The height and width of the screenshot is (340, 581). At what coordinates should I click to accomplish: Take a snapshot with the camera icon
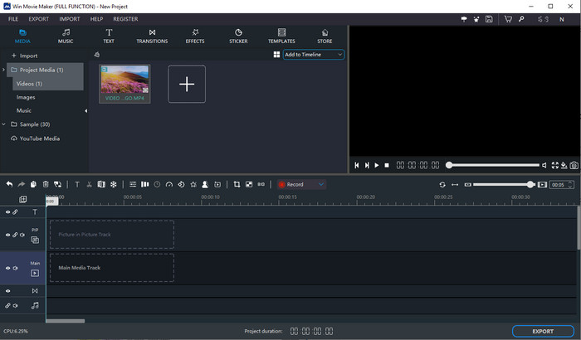point(574,165)
